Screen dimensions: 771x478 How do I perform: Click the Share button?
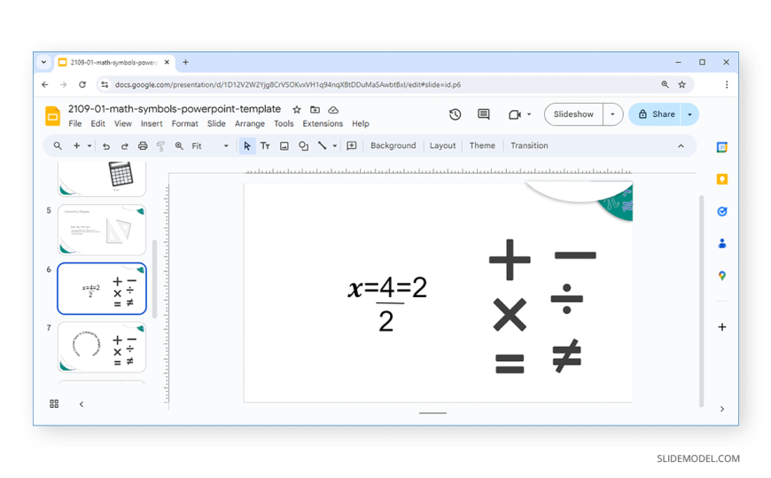(656, 114)
